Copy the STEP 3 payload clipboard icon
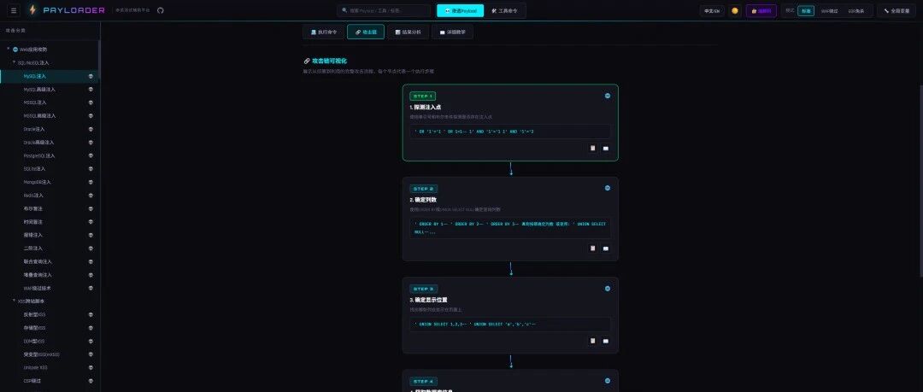Viewport: 923px width, 392px height. 593,341
